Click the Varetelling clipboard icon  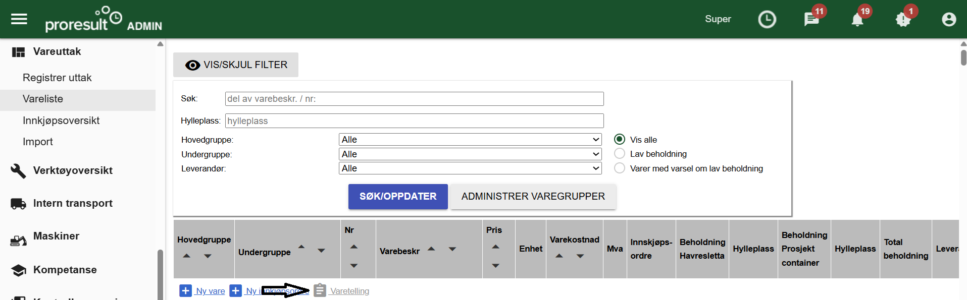pyautogui.click(x=320, y=291)
